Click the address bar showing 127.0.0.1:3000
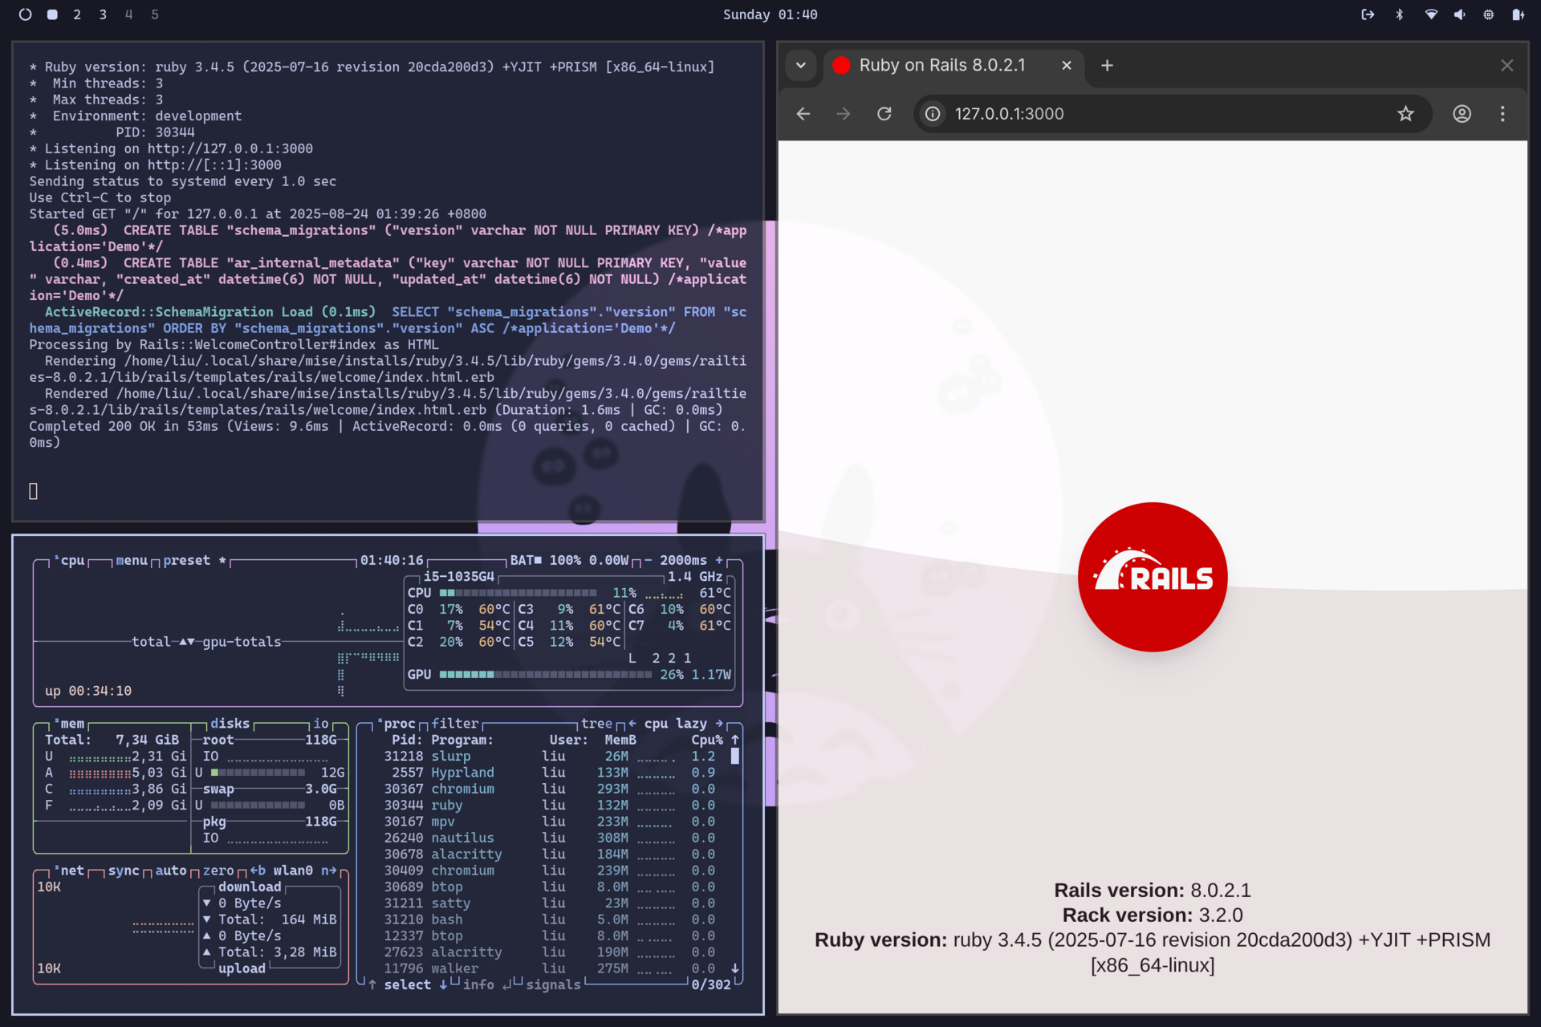The width and height of the screenshot is (1541, 1027). point(1172,114)
